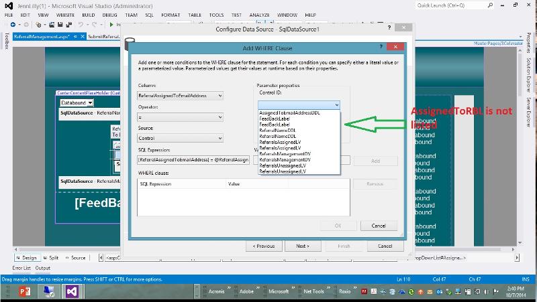
Task: Open the New Project dropdown arrow
Action: click(44, 25)
